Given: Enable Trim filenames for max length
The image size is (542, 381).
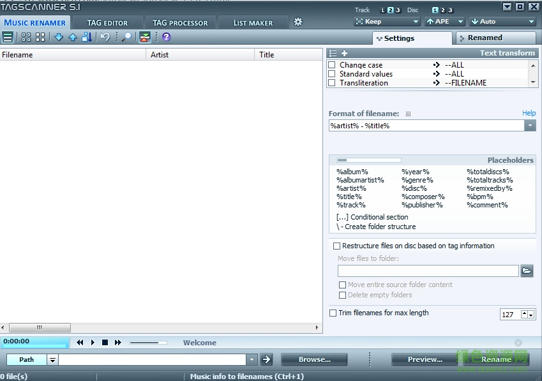Looking at the screenshot, I should click(332, 313).
